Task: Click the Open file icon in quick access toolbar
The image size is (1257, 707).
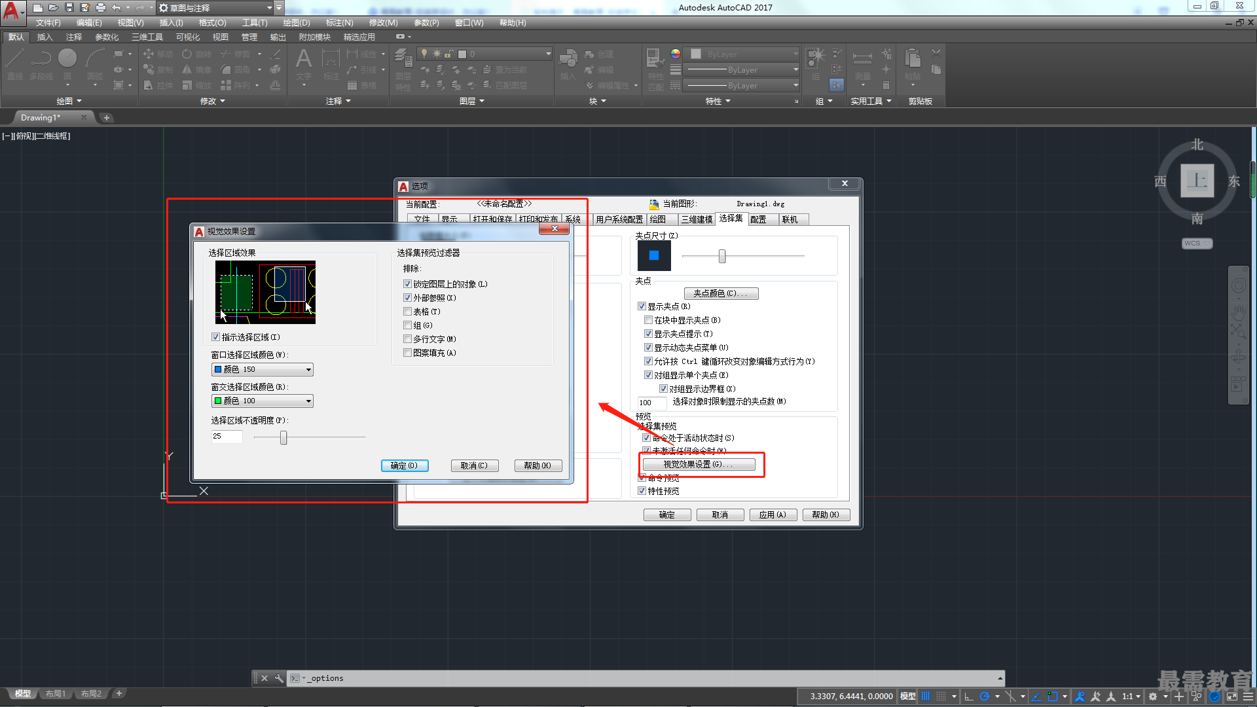Action: pyautogui.click(x=54, y=8)
